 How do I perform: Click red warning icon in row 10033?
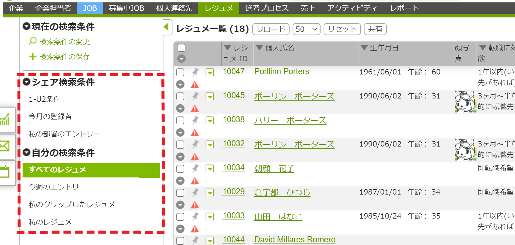(x=195, y=229)
